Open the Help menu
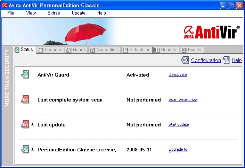The height and width of the screenshot is (168, 245). click(101, 13)
